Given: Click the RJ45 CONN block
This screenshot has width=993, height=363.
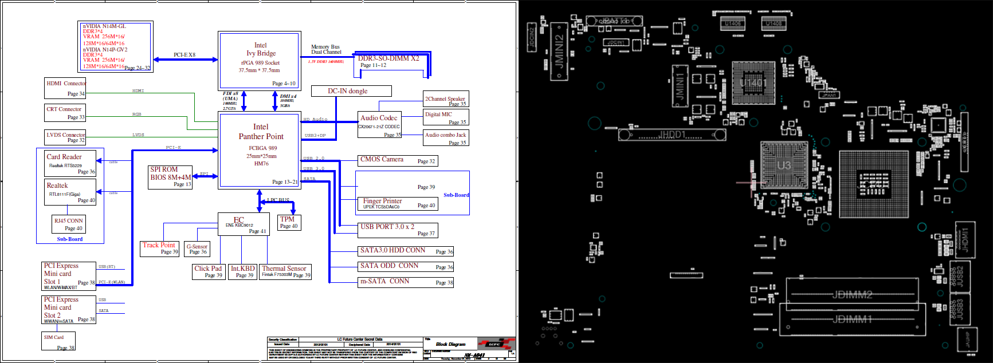Looking at the screenshot, I should click(x=69, y=224).
